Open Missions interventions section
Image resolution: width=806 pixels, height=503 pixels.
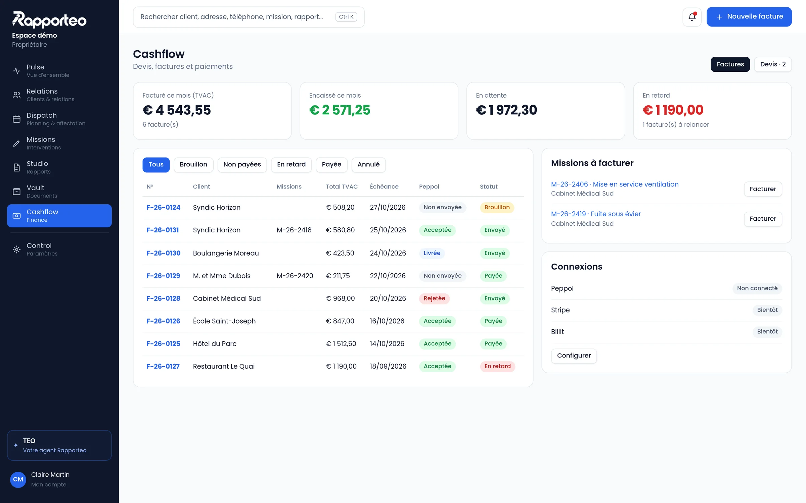coord(59,143)
